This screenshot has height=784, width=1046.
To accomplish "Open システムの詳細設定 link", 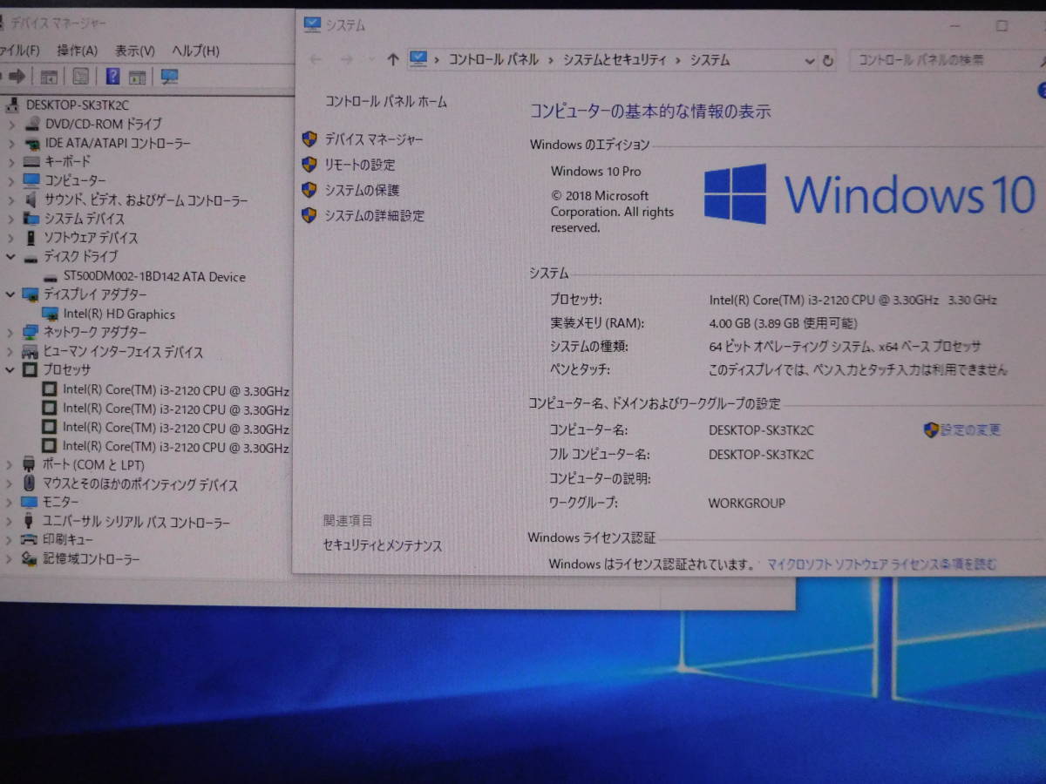I will (375, 216).
